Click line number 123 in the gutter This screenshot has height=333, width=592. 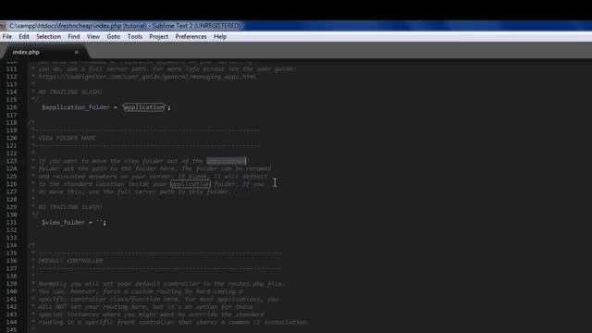(12, 161)
